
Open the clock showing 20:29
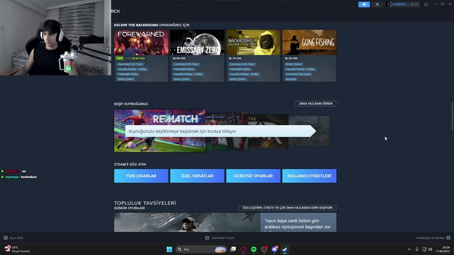(443, 249)
